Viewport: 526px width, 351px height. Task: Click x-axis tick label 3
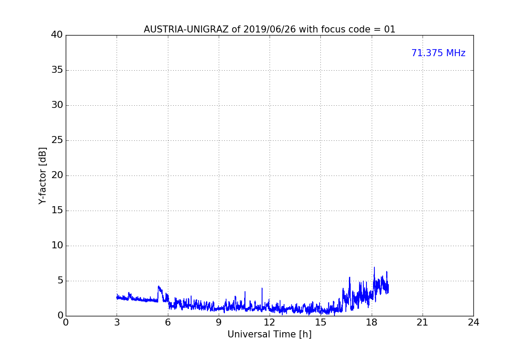click(x=117, y=322)
